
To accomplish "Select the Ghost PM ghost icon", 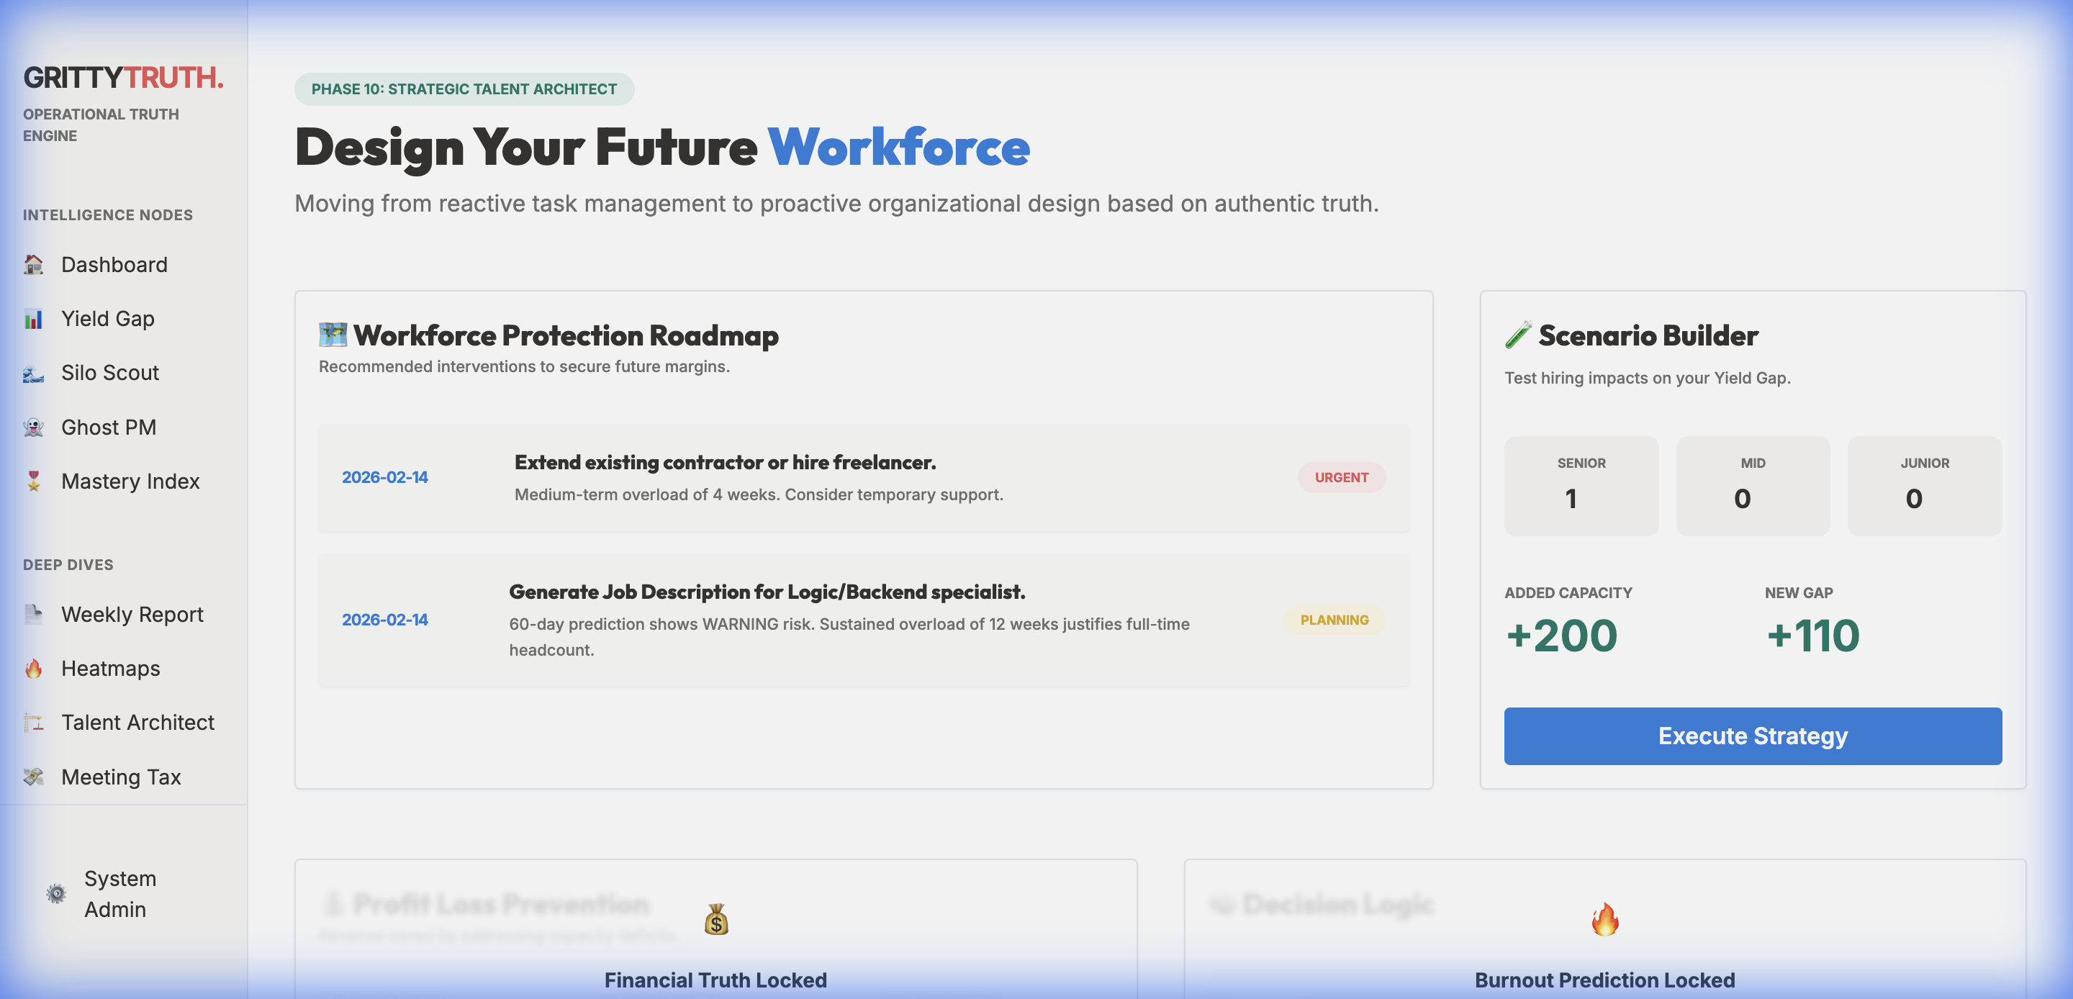I will [33, 427].
